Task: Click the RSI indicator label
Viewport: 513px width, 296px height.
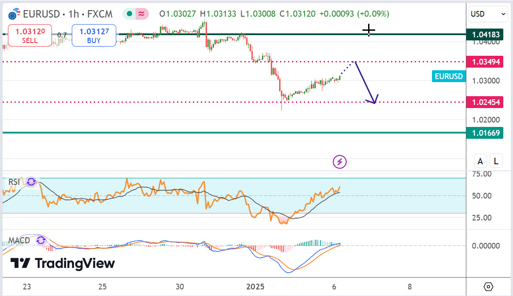Action: click(14, 182)
